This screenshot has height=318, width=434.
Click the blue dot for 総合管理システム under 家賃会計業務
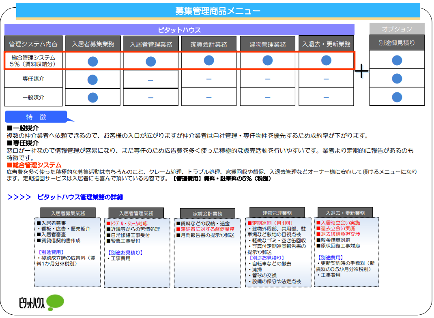tap(209, 60)
